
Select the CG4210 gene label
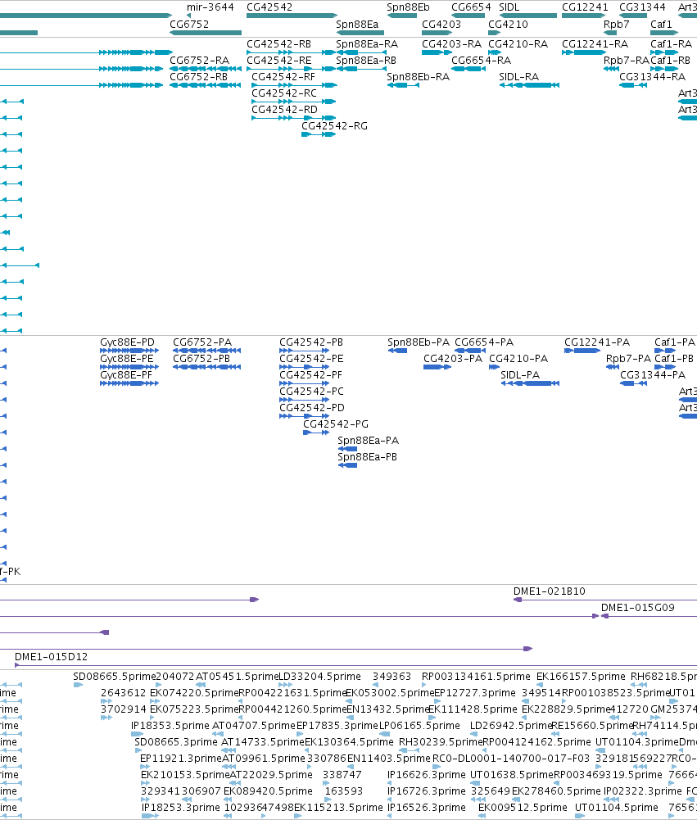point(508,24)
